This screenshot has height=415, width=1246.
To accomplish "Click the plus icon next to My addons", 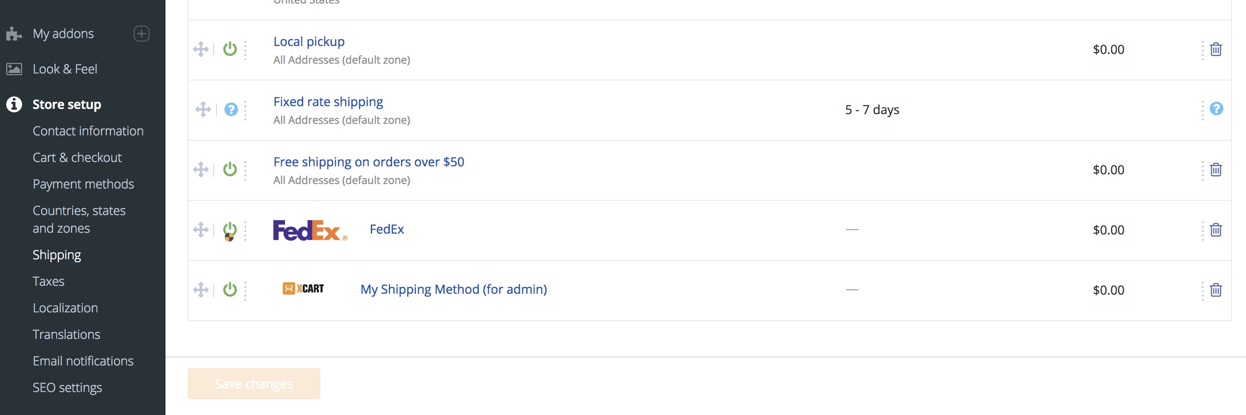I will pyautogui.click(x=141, y=33).
